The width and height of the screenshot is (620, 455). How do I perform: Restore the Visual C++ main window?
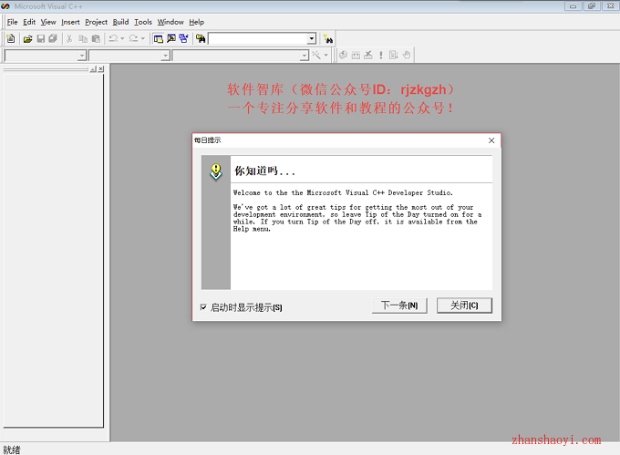coord(592,6)
